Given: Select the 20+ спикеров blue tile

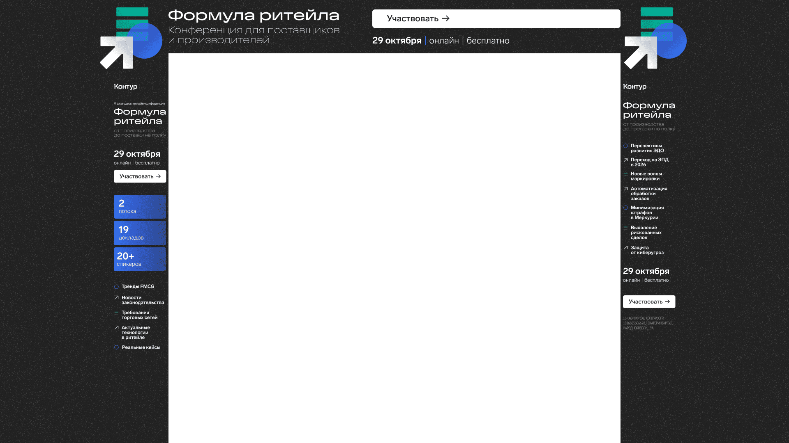Looking at the screenshot, I should (x=140, y=259).
